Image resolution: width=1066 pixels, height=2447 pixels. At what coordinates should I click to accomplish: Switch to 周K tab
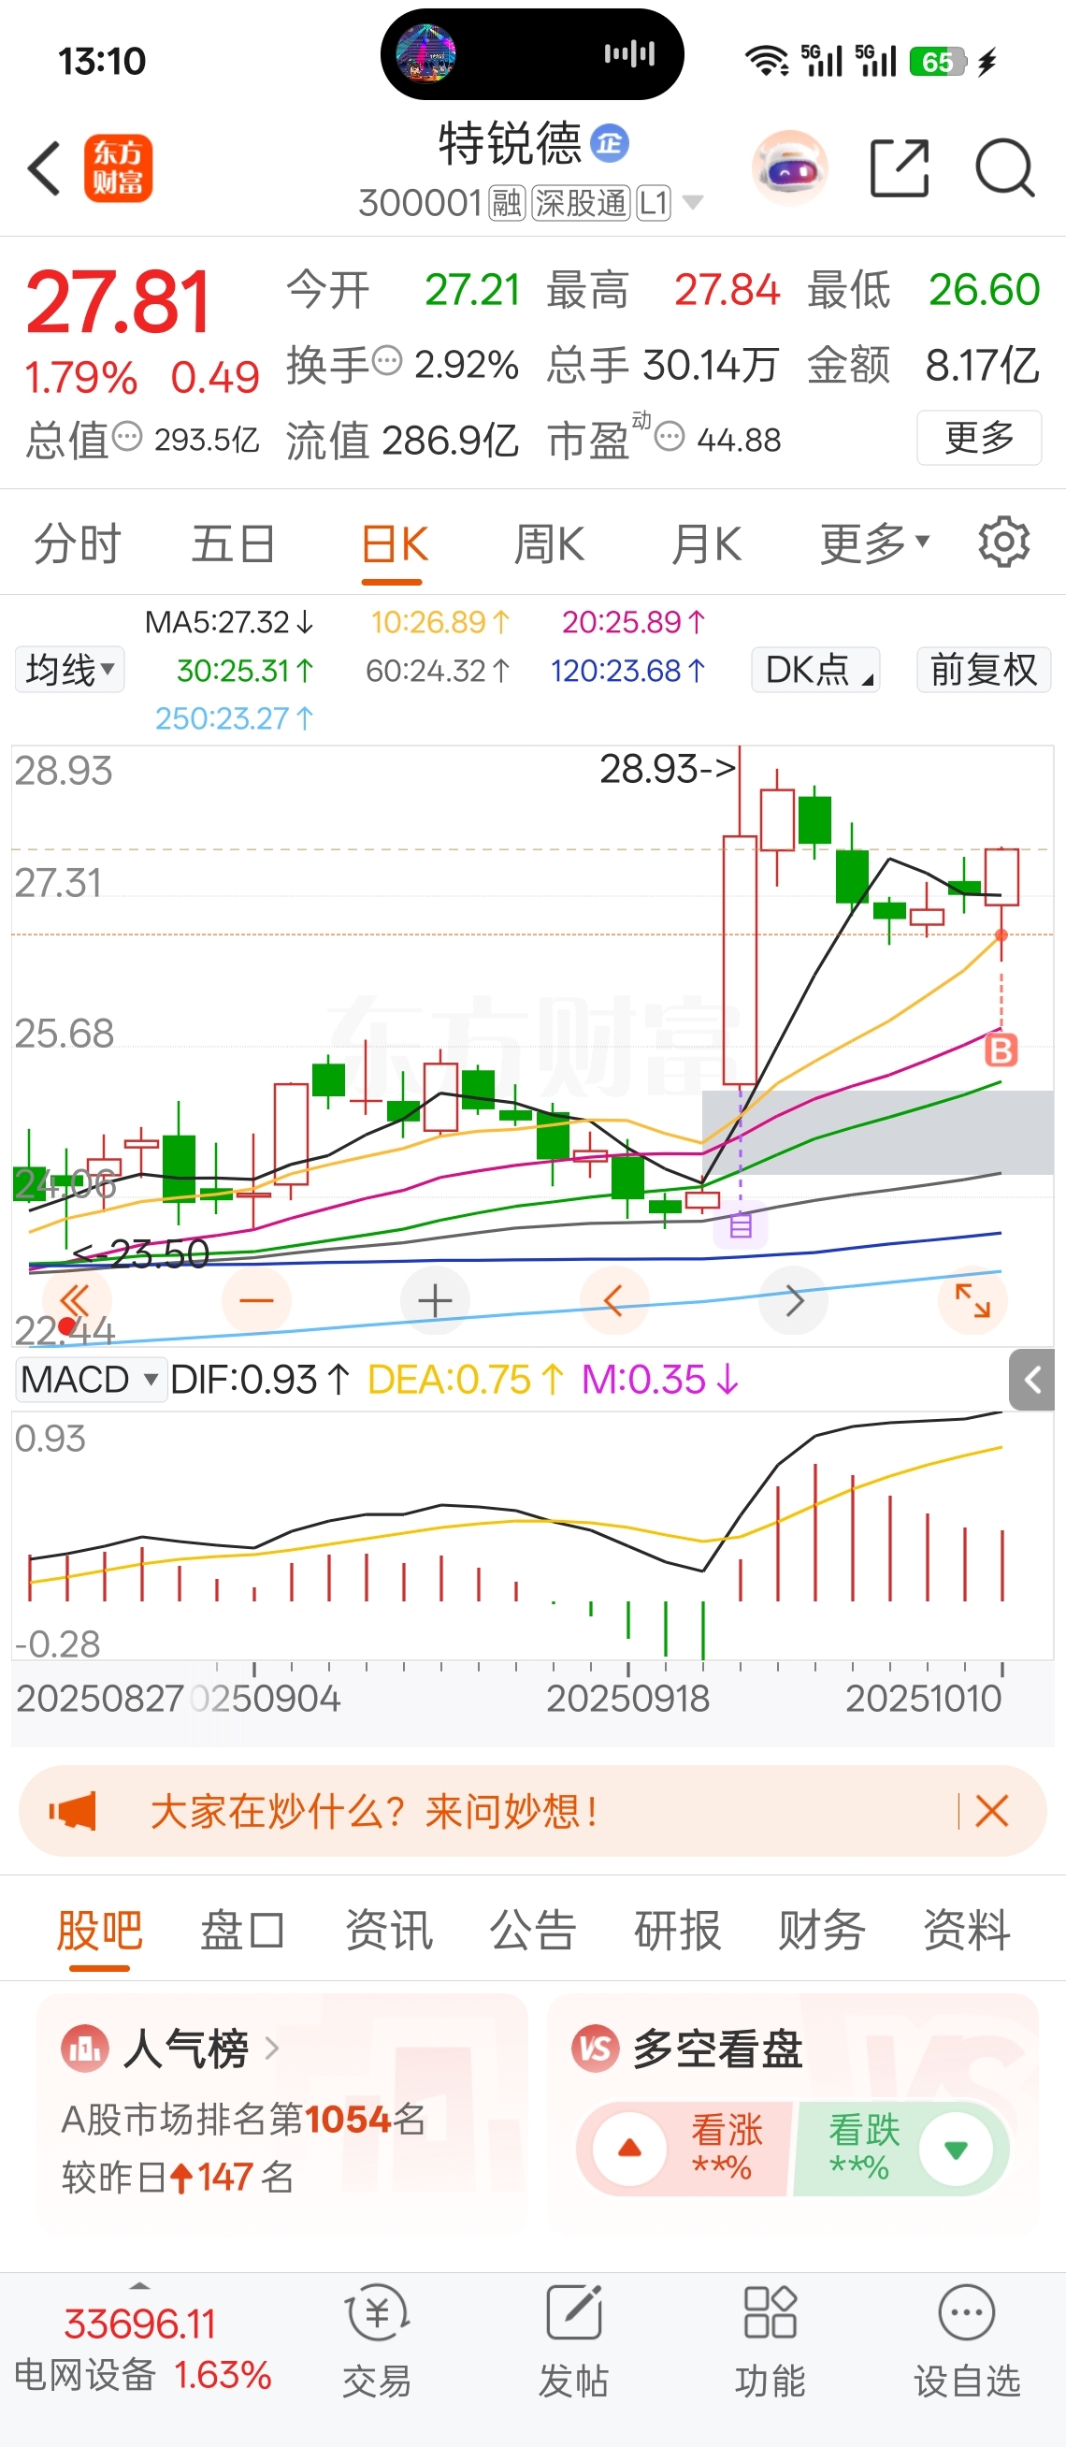tap(549, 543)
